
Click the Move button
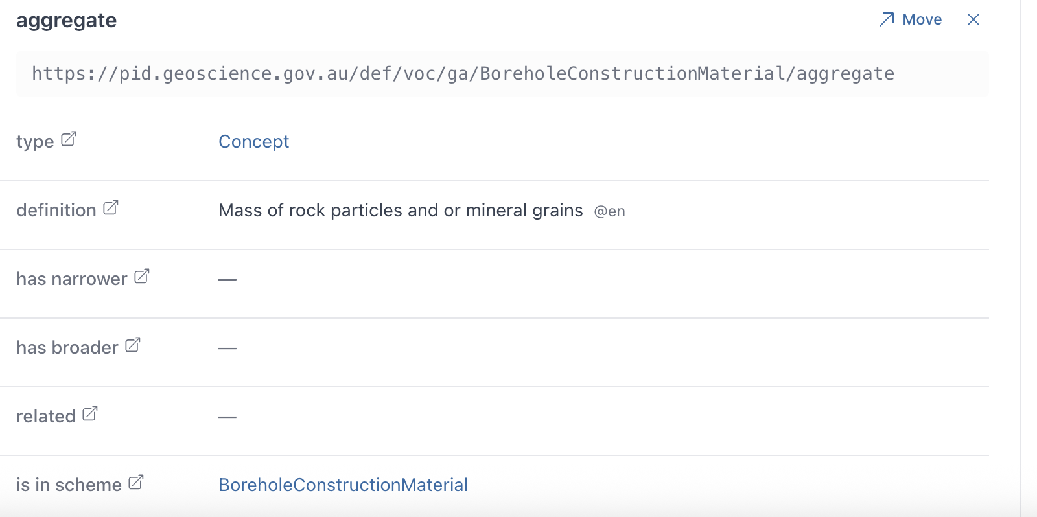tap(911, 19)
